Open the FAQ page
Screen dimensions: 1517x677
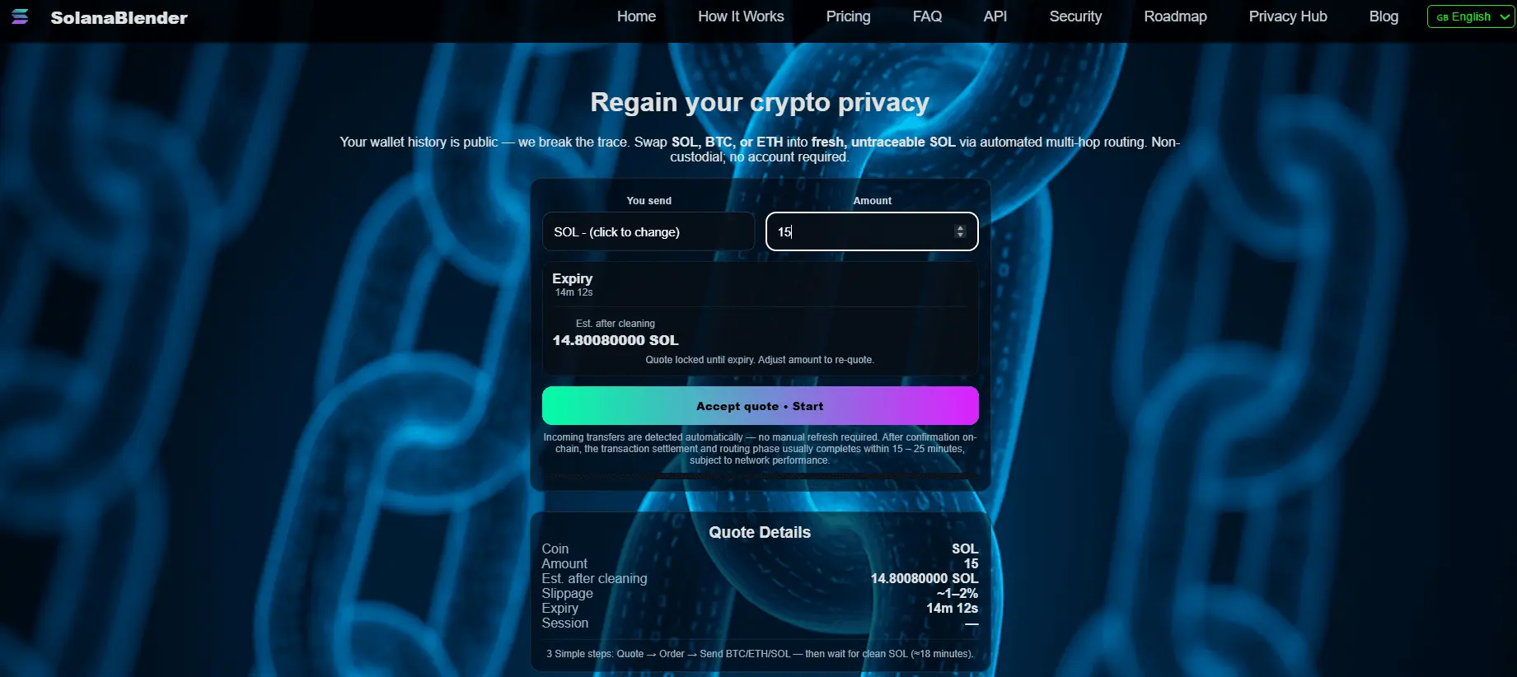[x=927, y=16]
